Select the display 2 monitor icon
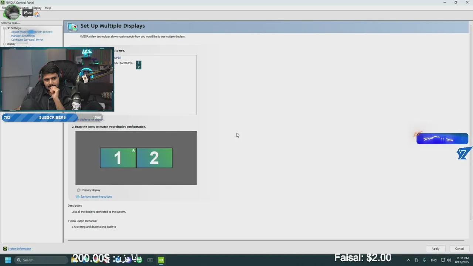Viewport: 473px width, 266px height. 154,158
